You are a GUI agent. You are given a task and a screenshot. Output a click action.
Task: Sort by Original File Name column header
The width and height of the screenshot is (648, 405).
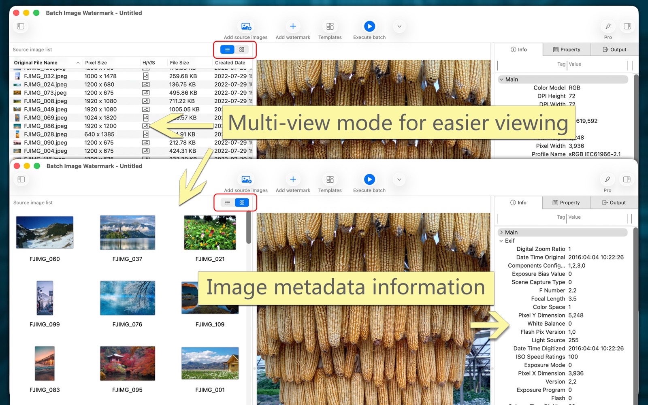[x=36, y=63]
